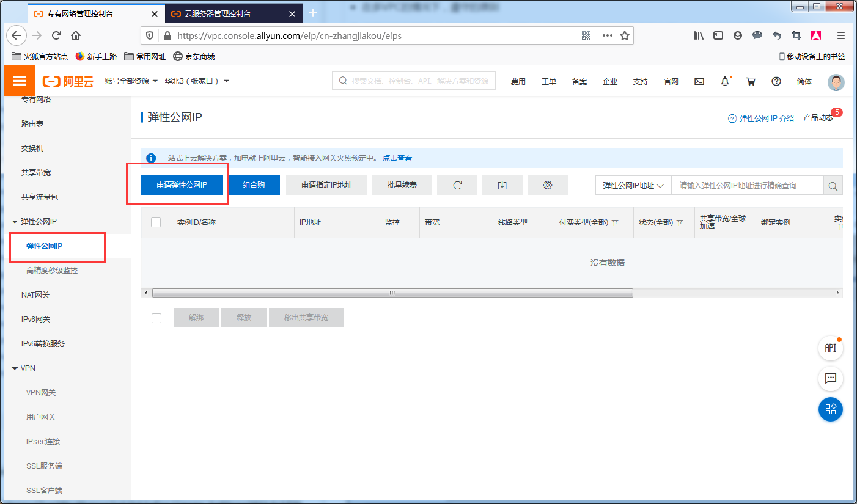857x504 pixels.
Task: Click the download/export list icon
Action: tap(502, 185)
